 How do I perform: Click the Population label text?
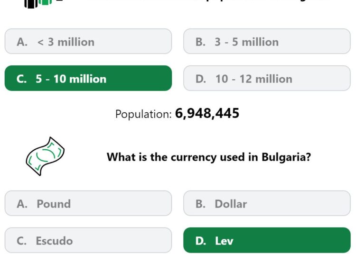tap(143, 114)
